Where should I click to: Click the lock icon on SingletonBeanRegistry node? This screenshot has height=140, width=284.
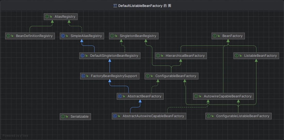[116, 36]
